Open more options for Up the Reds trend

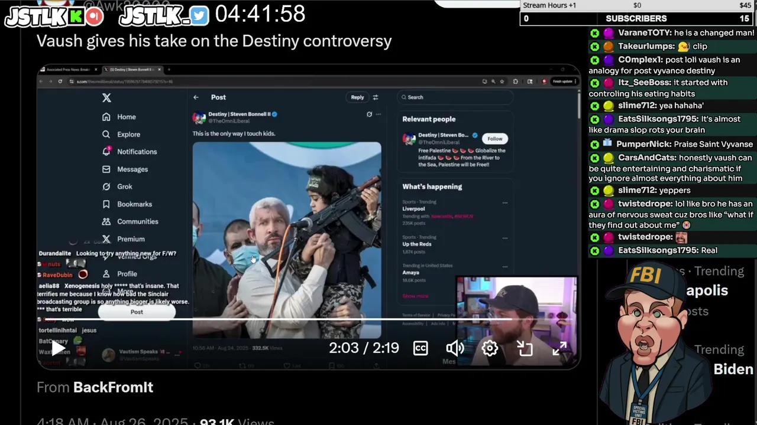point(504,238)
